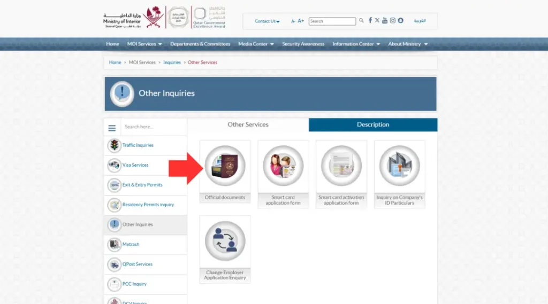
Task: Open the Traffic Inquiries link
Action: (138, 145)
